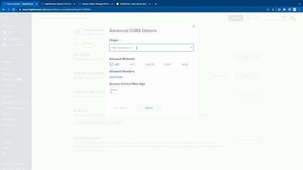Click the Save Options button
The width and height of the screenshot is (303, 170).
pos(120,108)
